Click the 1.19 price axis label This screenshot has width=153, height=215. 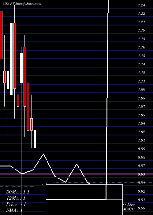click(141, 30)
